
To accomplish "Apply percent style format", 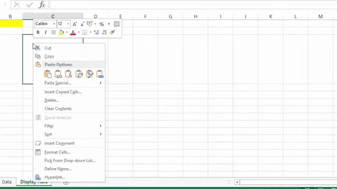I will pos(102,24).
